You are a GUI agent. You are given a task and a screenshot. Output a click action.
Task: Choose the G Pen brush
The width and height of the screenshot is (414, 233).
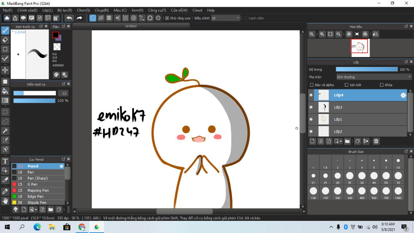38,184
